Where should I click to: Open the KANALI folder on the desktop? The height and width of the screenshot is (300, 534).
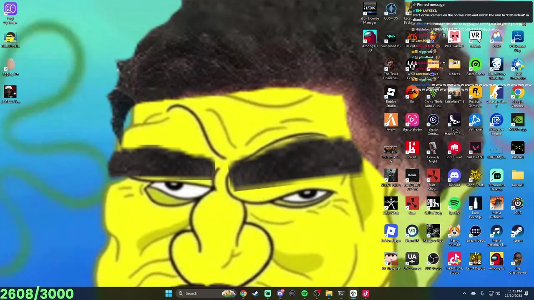coord(518,178)
